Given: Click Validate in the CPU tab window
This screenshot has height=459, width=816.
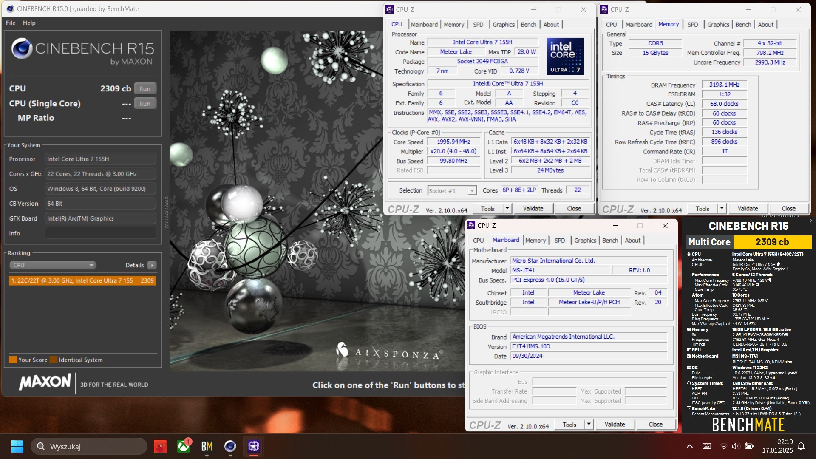Looking at the screenshot, I should click(x=533, y=208).
